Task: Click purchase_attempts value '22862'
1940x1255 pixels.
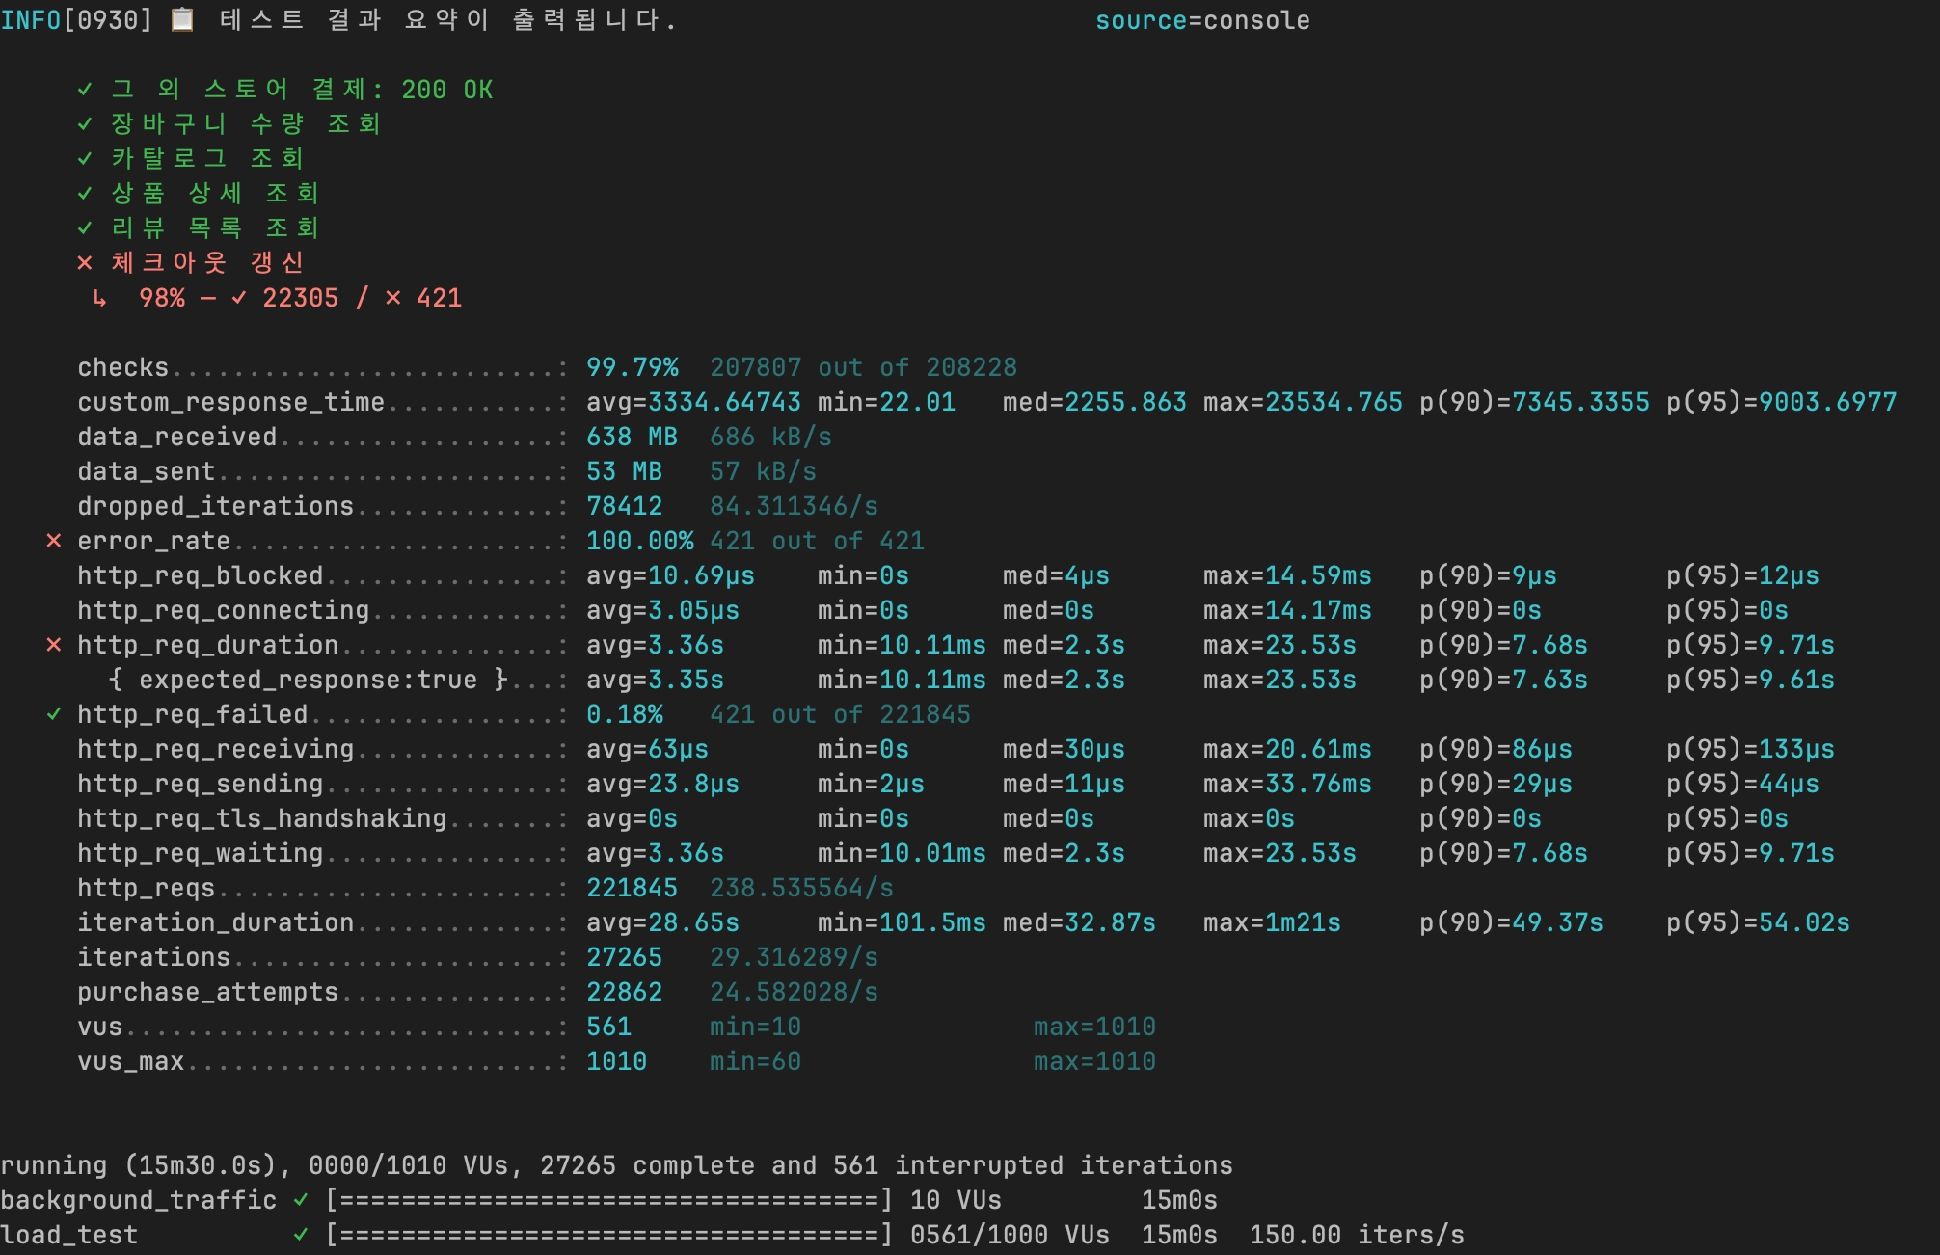Action: (624, 992)
